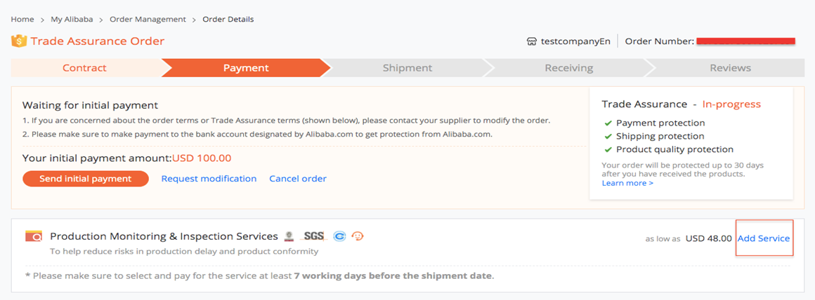Click the Production Monitoring service icon

pyautogui.click(x=34, y=237)
